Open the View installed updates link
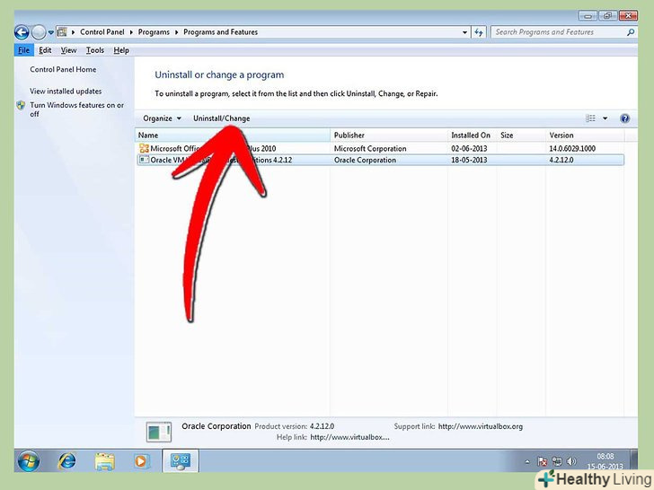This screenshot has width=654, height=490. [66, 92]
